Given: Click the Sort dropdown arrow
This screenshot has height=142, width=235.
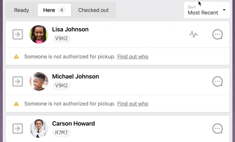Looking at the screenshot, I should (224, 10).
